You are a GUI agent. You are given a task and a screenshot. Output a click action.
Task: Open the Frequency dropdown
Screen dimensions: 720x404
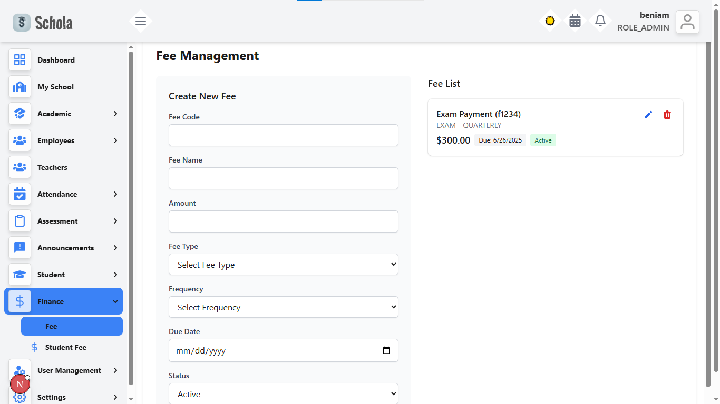(283, 307)
